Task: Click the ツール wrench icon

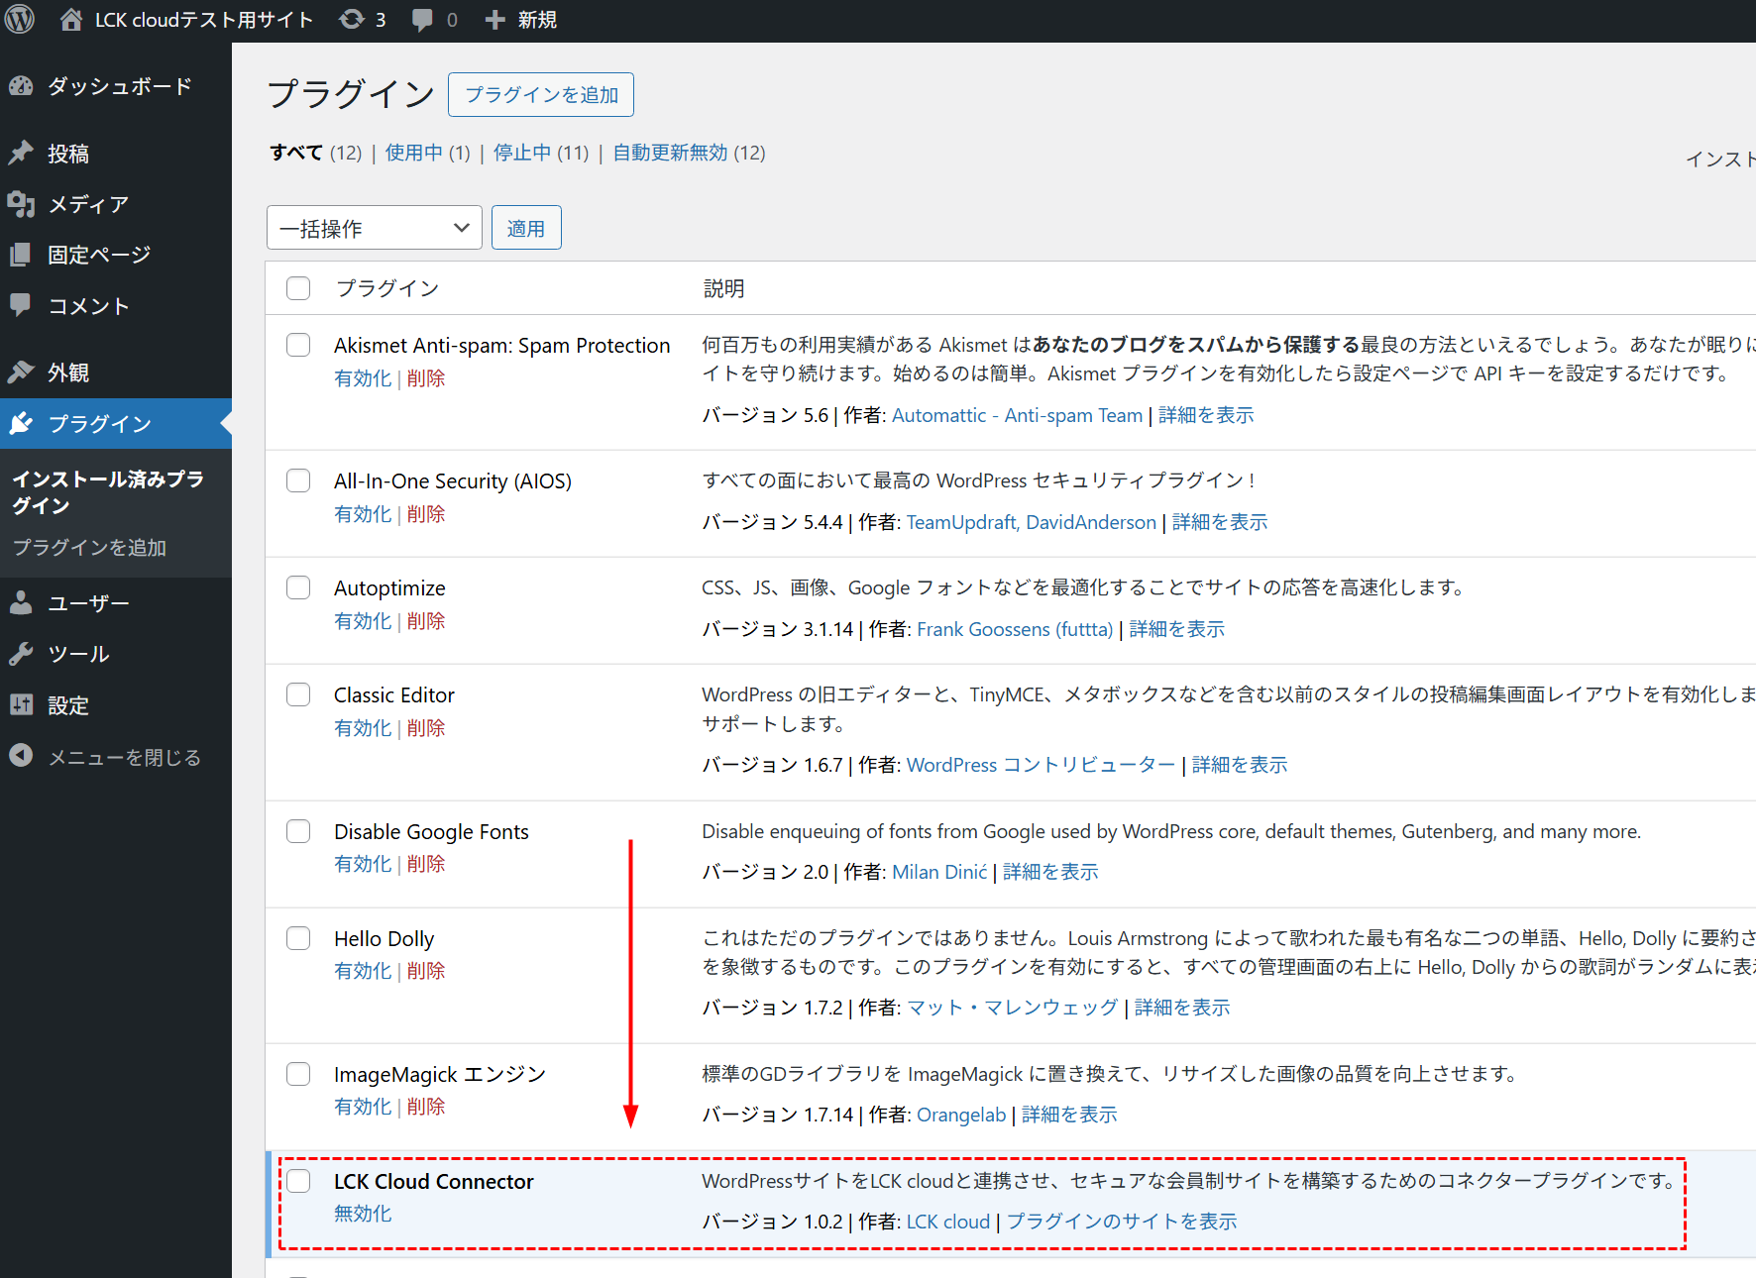Action: (x=22, y=654)
